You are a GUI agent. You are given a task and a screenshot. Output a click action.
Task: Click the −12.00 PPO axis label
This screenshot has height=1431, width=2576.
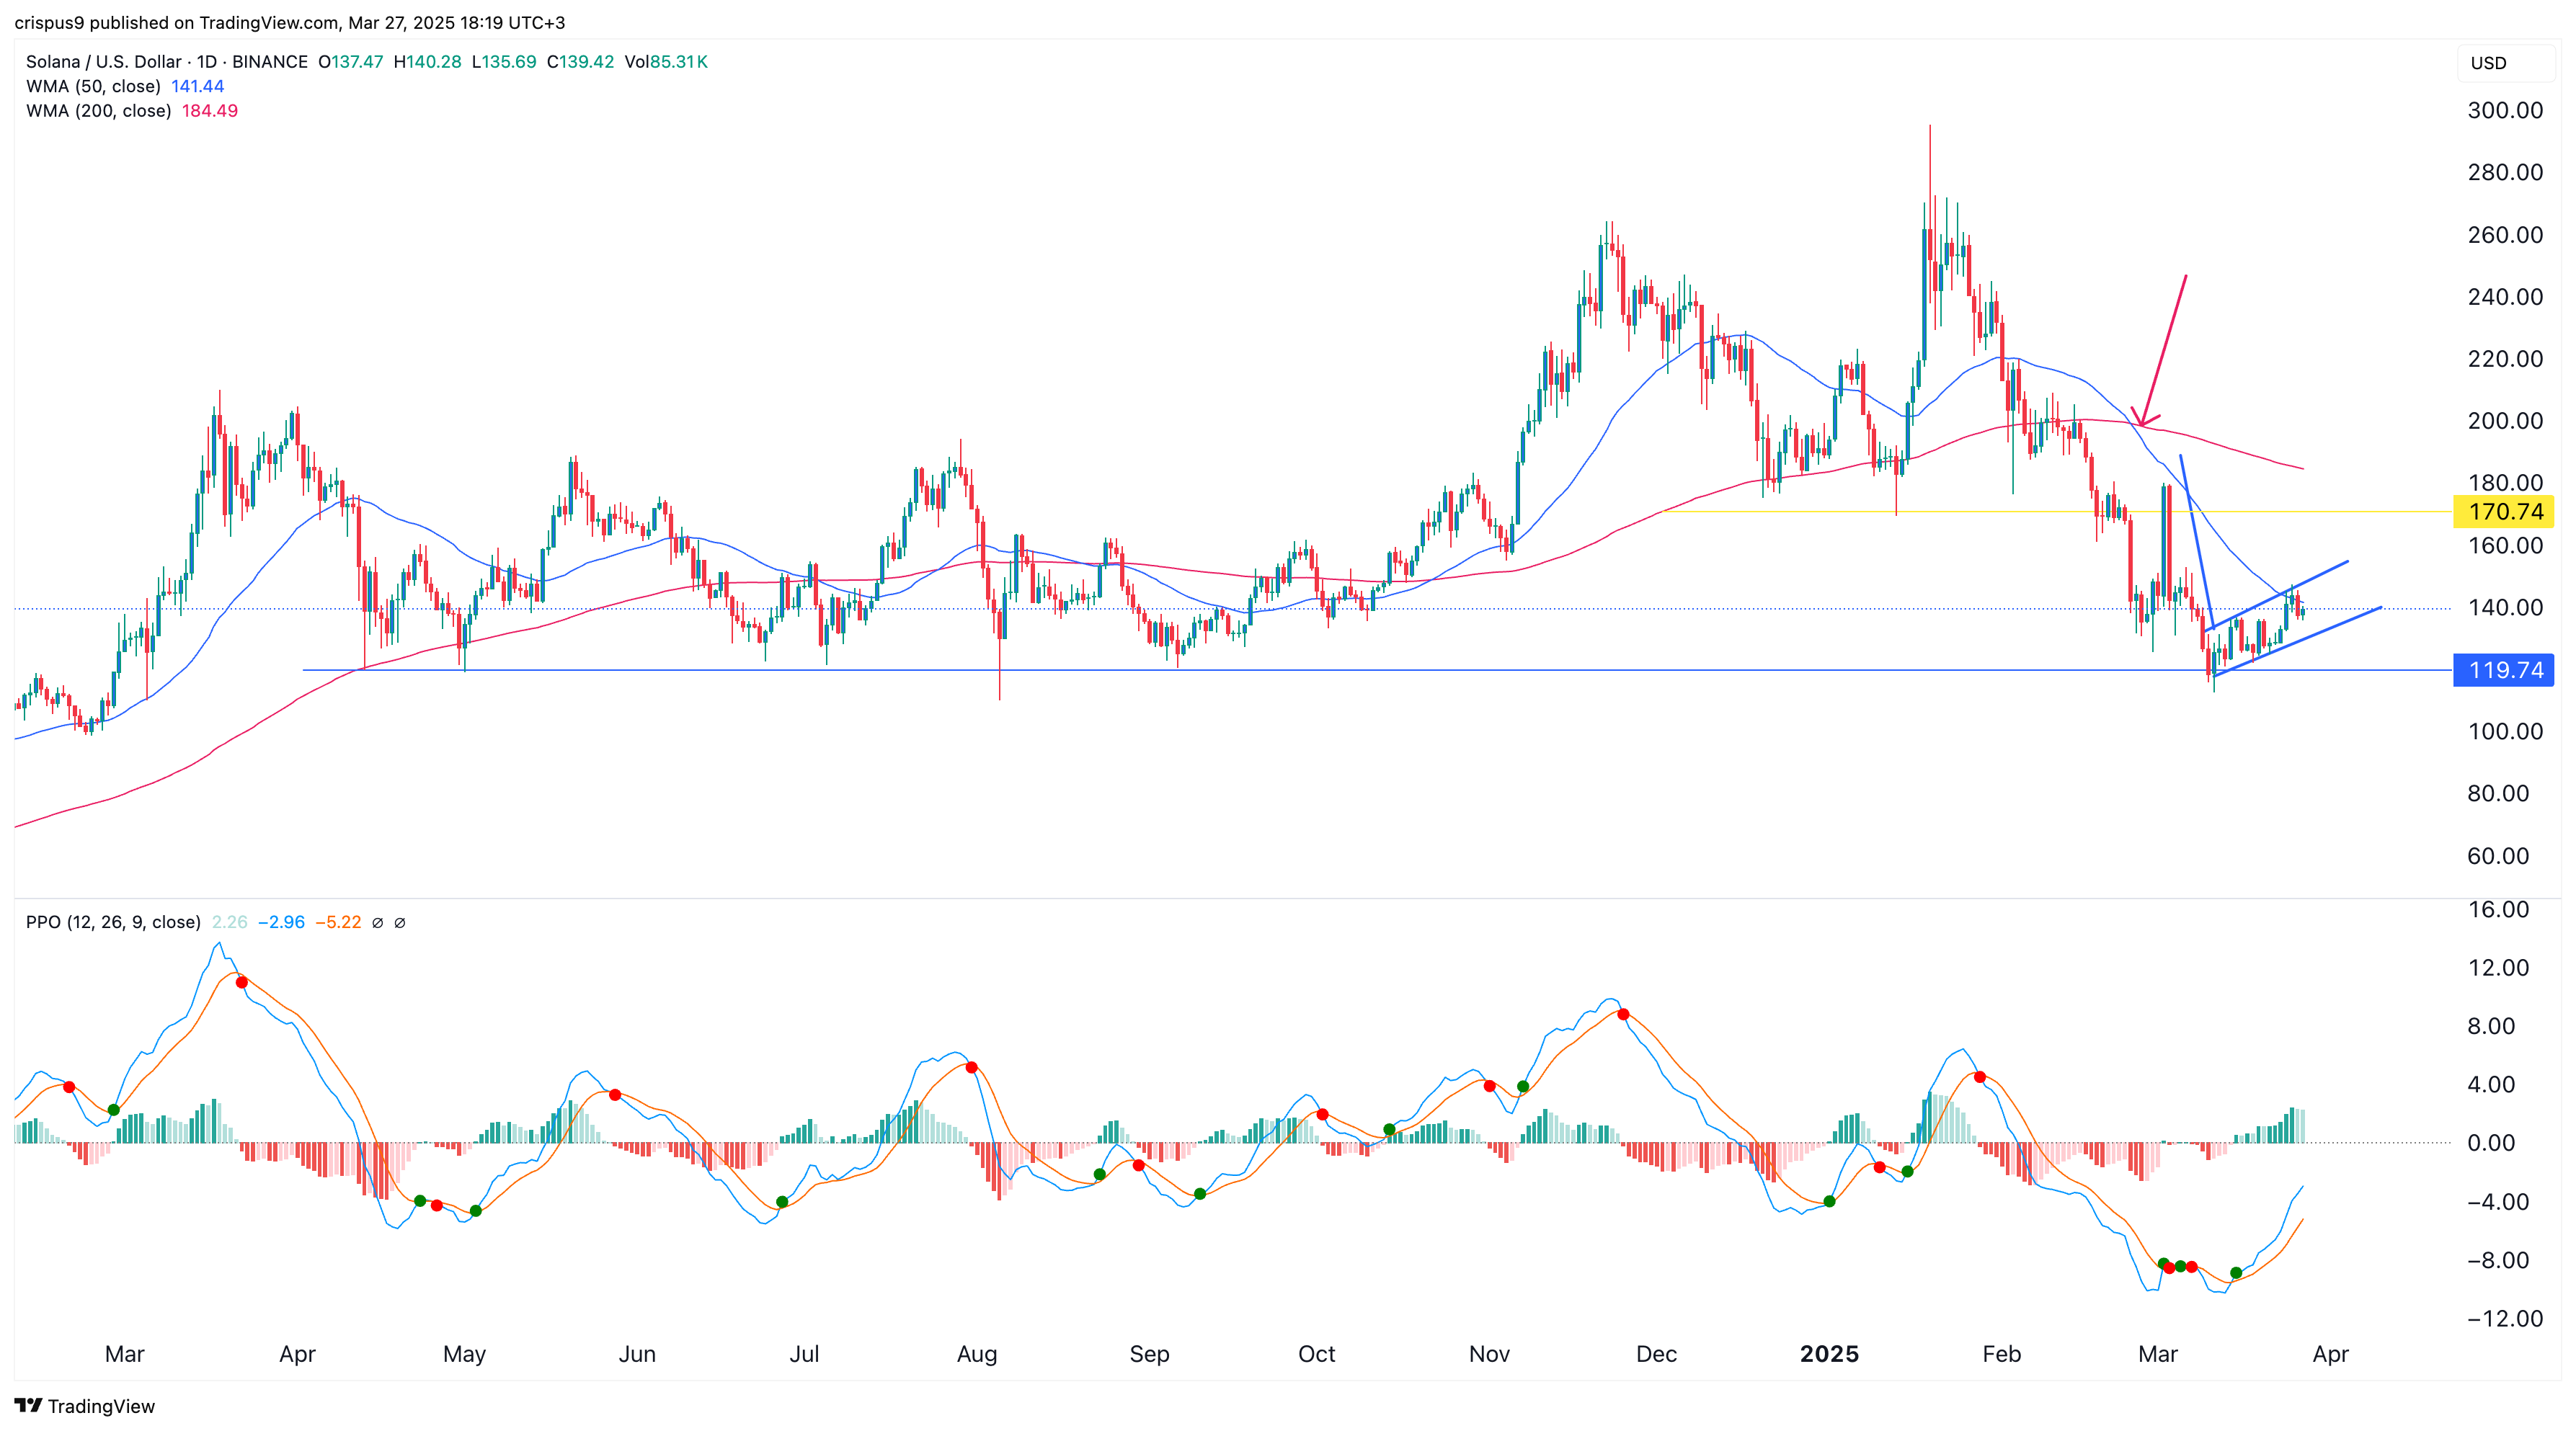click(2505, 1318)
